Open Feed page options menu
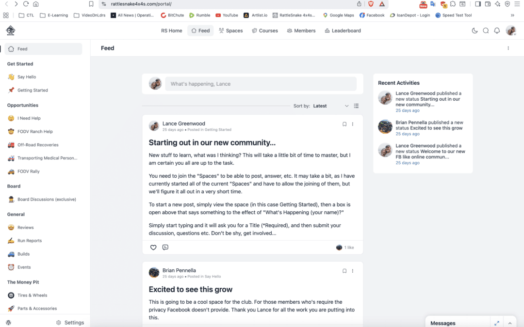The width and height of the screenshot is (524, 327). (508, 48)
